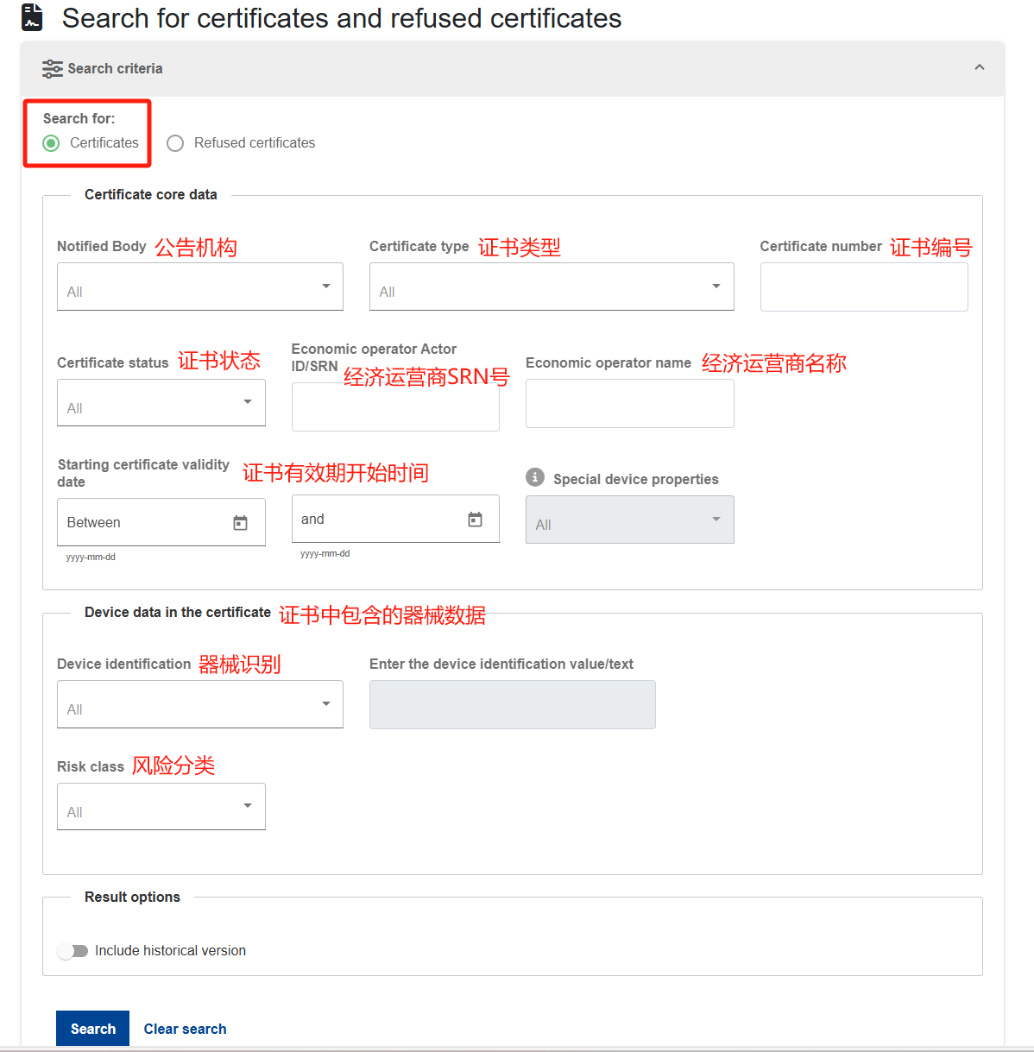The image size is (1034, 1052).
Task: Select the Certificates radio button
Action: [52, 143]
